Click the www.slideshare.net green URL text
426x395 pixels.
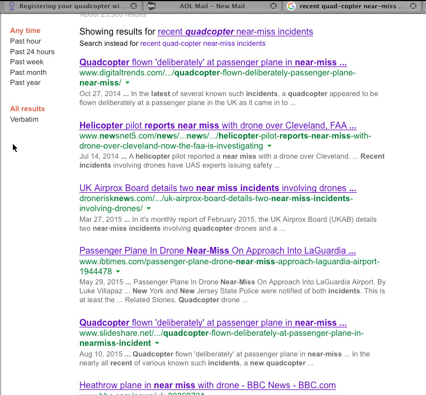pyautogui.click(x=221, y=338)
